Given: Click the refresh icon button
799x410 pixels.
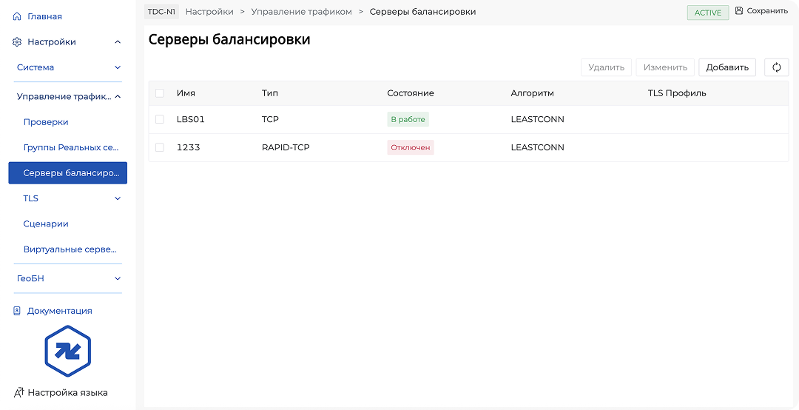Looking at the screenshot, I should point(776,67).
